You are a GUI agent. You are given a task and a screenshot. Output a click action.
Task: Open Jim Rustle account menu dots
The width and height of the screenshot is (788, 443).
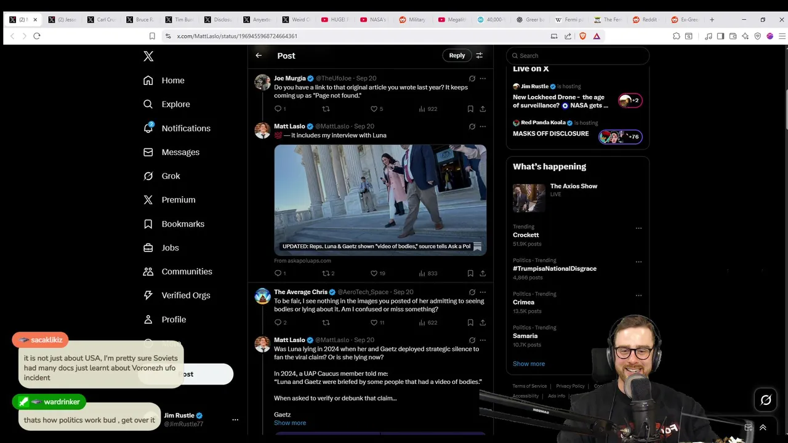pos(235,420)
